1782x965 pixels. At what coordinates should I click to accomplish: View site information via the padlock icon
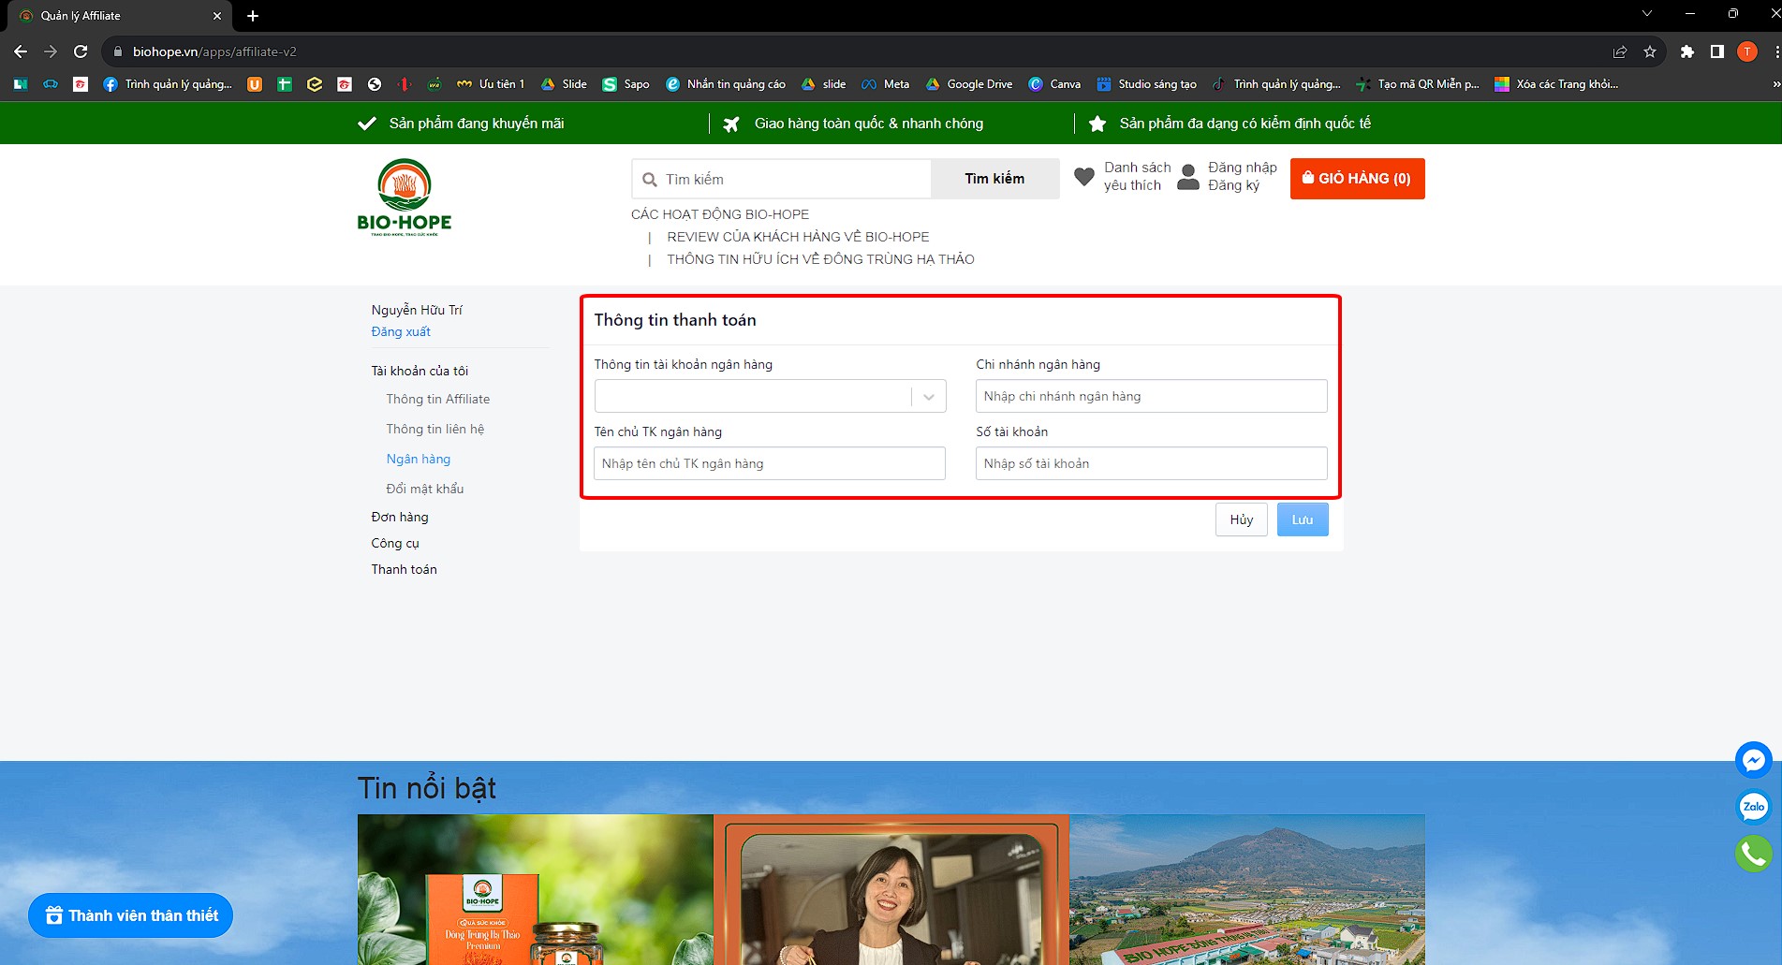point(118,51)
